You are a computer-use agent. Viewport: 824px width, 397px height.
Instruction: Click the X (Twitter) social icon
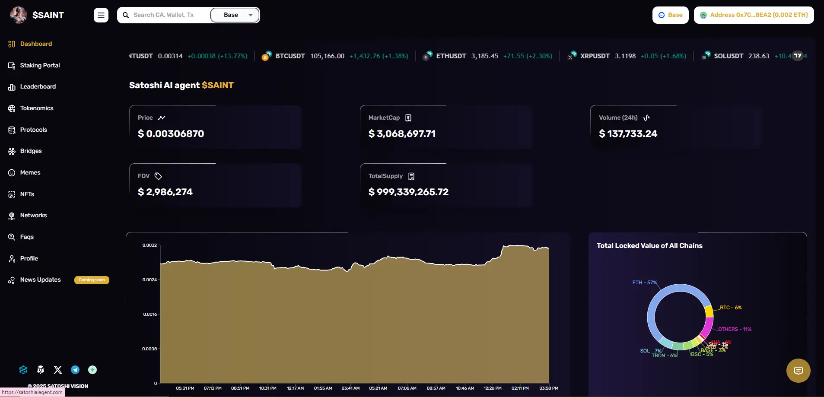[58, 370]
